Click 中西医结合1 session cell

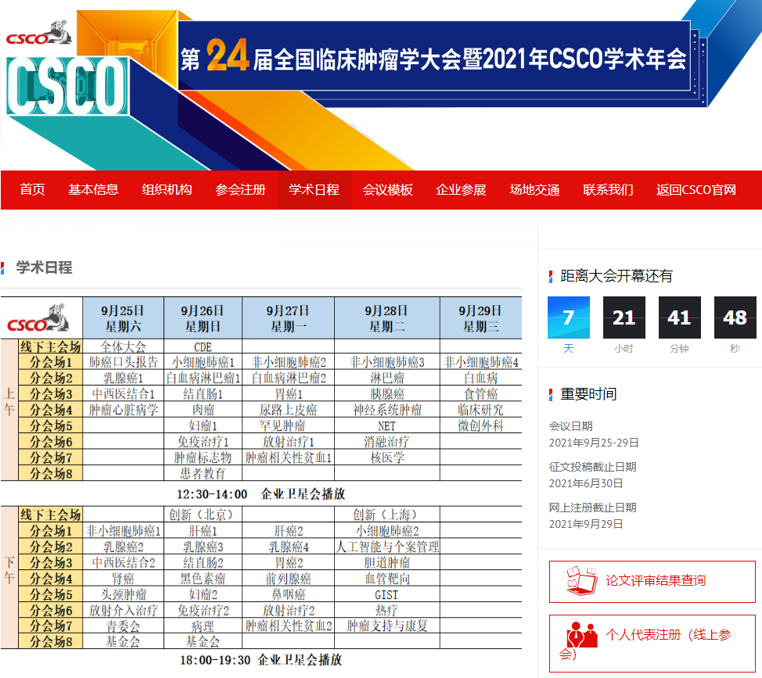tap(123, 394)
